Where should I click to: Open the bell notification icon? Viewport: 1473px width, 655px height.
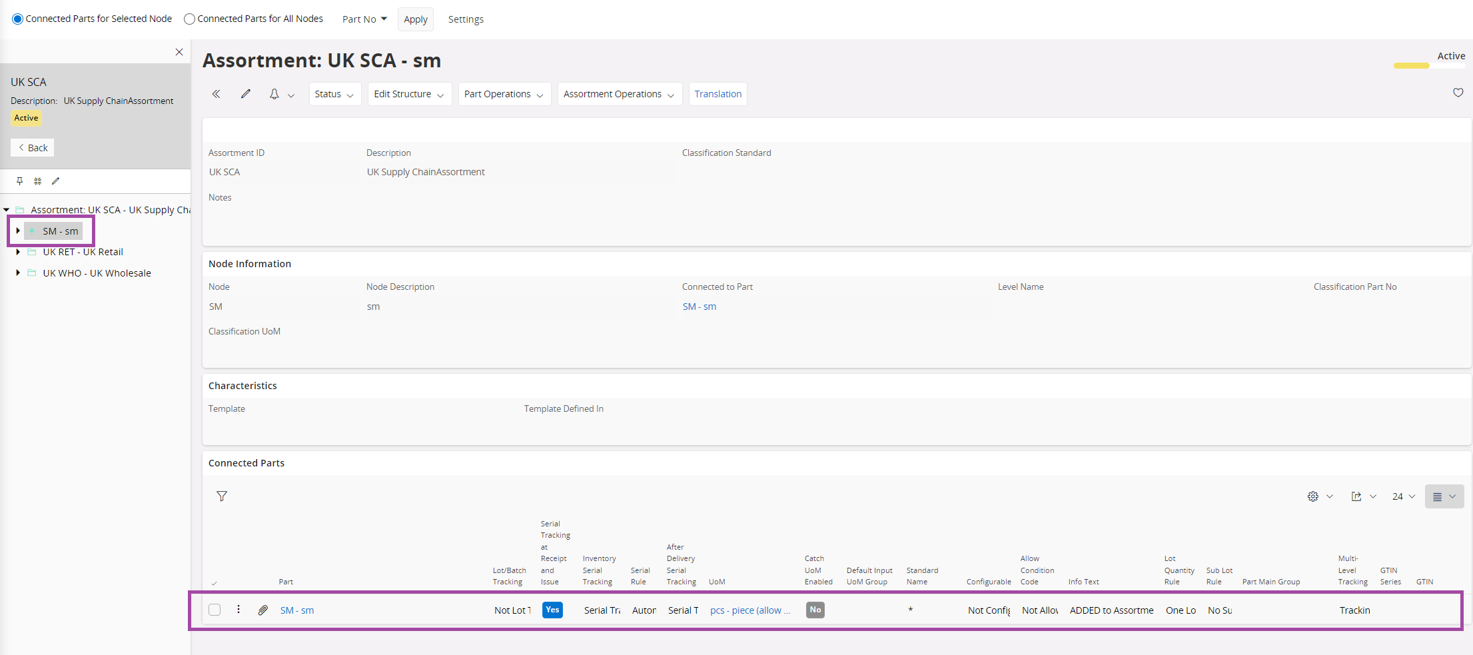[274, 94]
